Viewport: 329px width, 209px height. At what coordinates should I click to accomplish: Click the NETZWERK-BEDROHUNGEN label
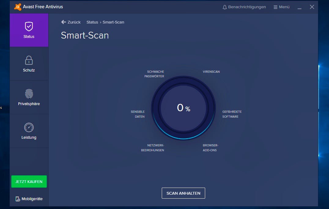click(x=153, y=148)
